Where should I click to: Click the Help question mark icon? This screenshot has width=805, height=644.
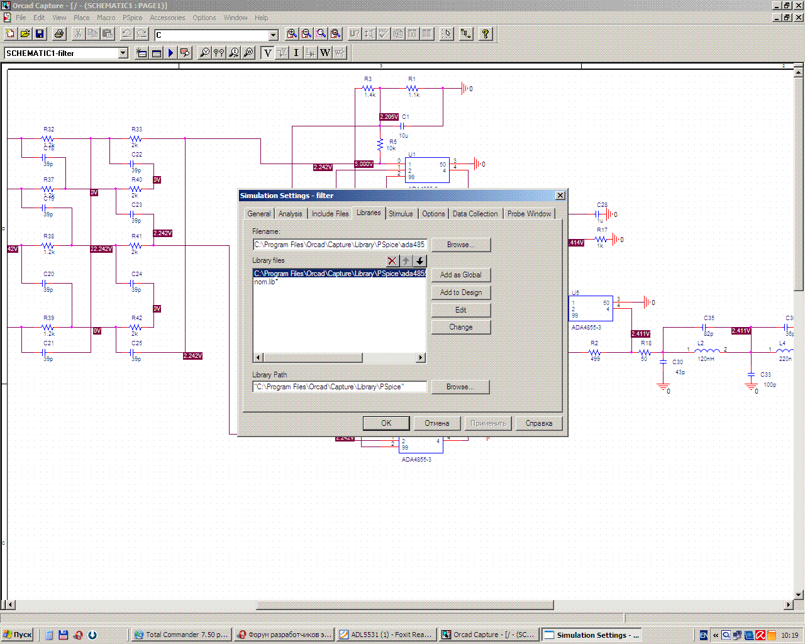486,34
